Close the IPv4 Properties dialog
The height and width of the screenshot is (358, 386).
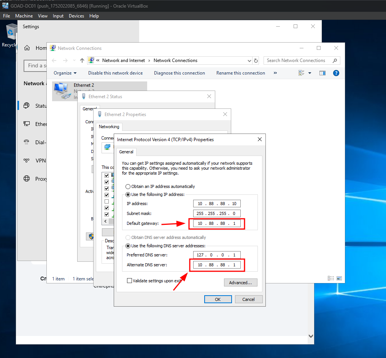[260, 139]
